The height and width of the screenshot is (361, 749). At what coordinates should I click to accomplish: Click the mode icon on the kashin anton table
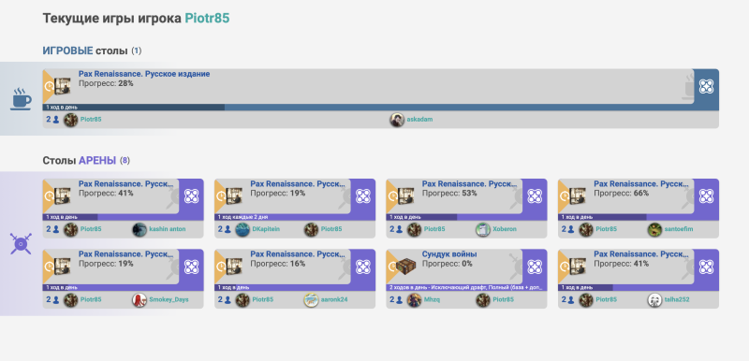pyautogui.click(x=191, y=196)
